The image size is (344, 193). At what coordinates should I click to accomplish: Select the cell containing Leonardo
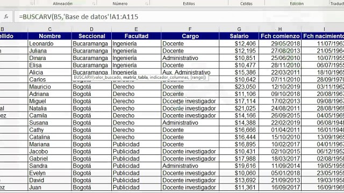click(x=50, y=43)
